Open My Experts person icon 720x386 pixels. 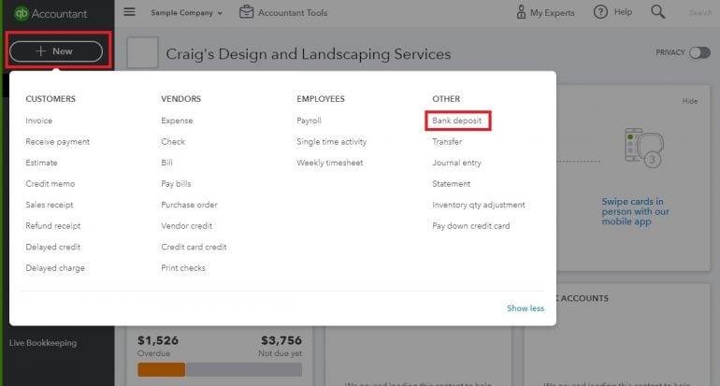click(x=521, y=12)
